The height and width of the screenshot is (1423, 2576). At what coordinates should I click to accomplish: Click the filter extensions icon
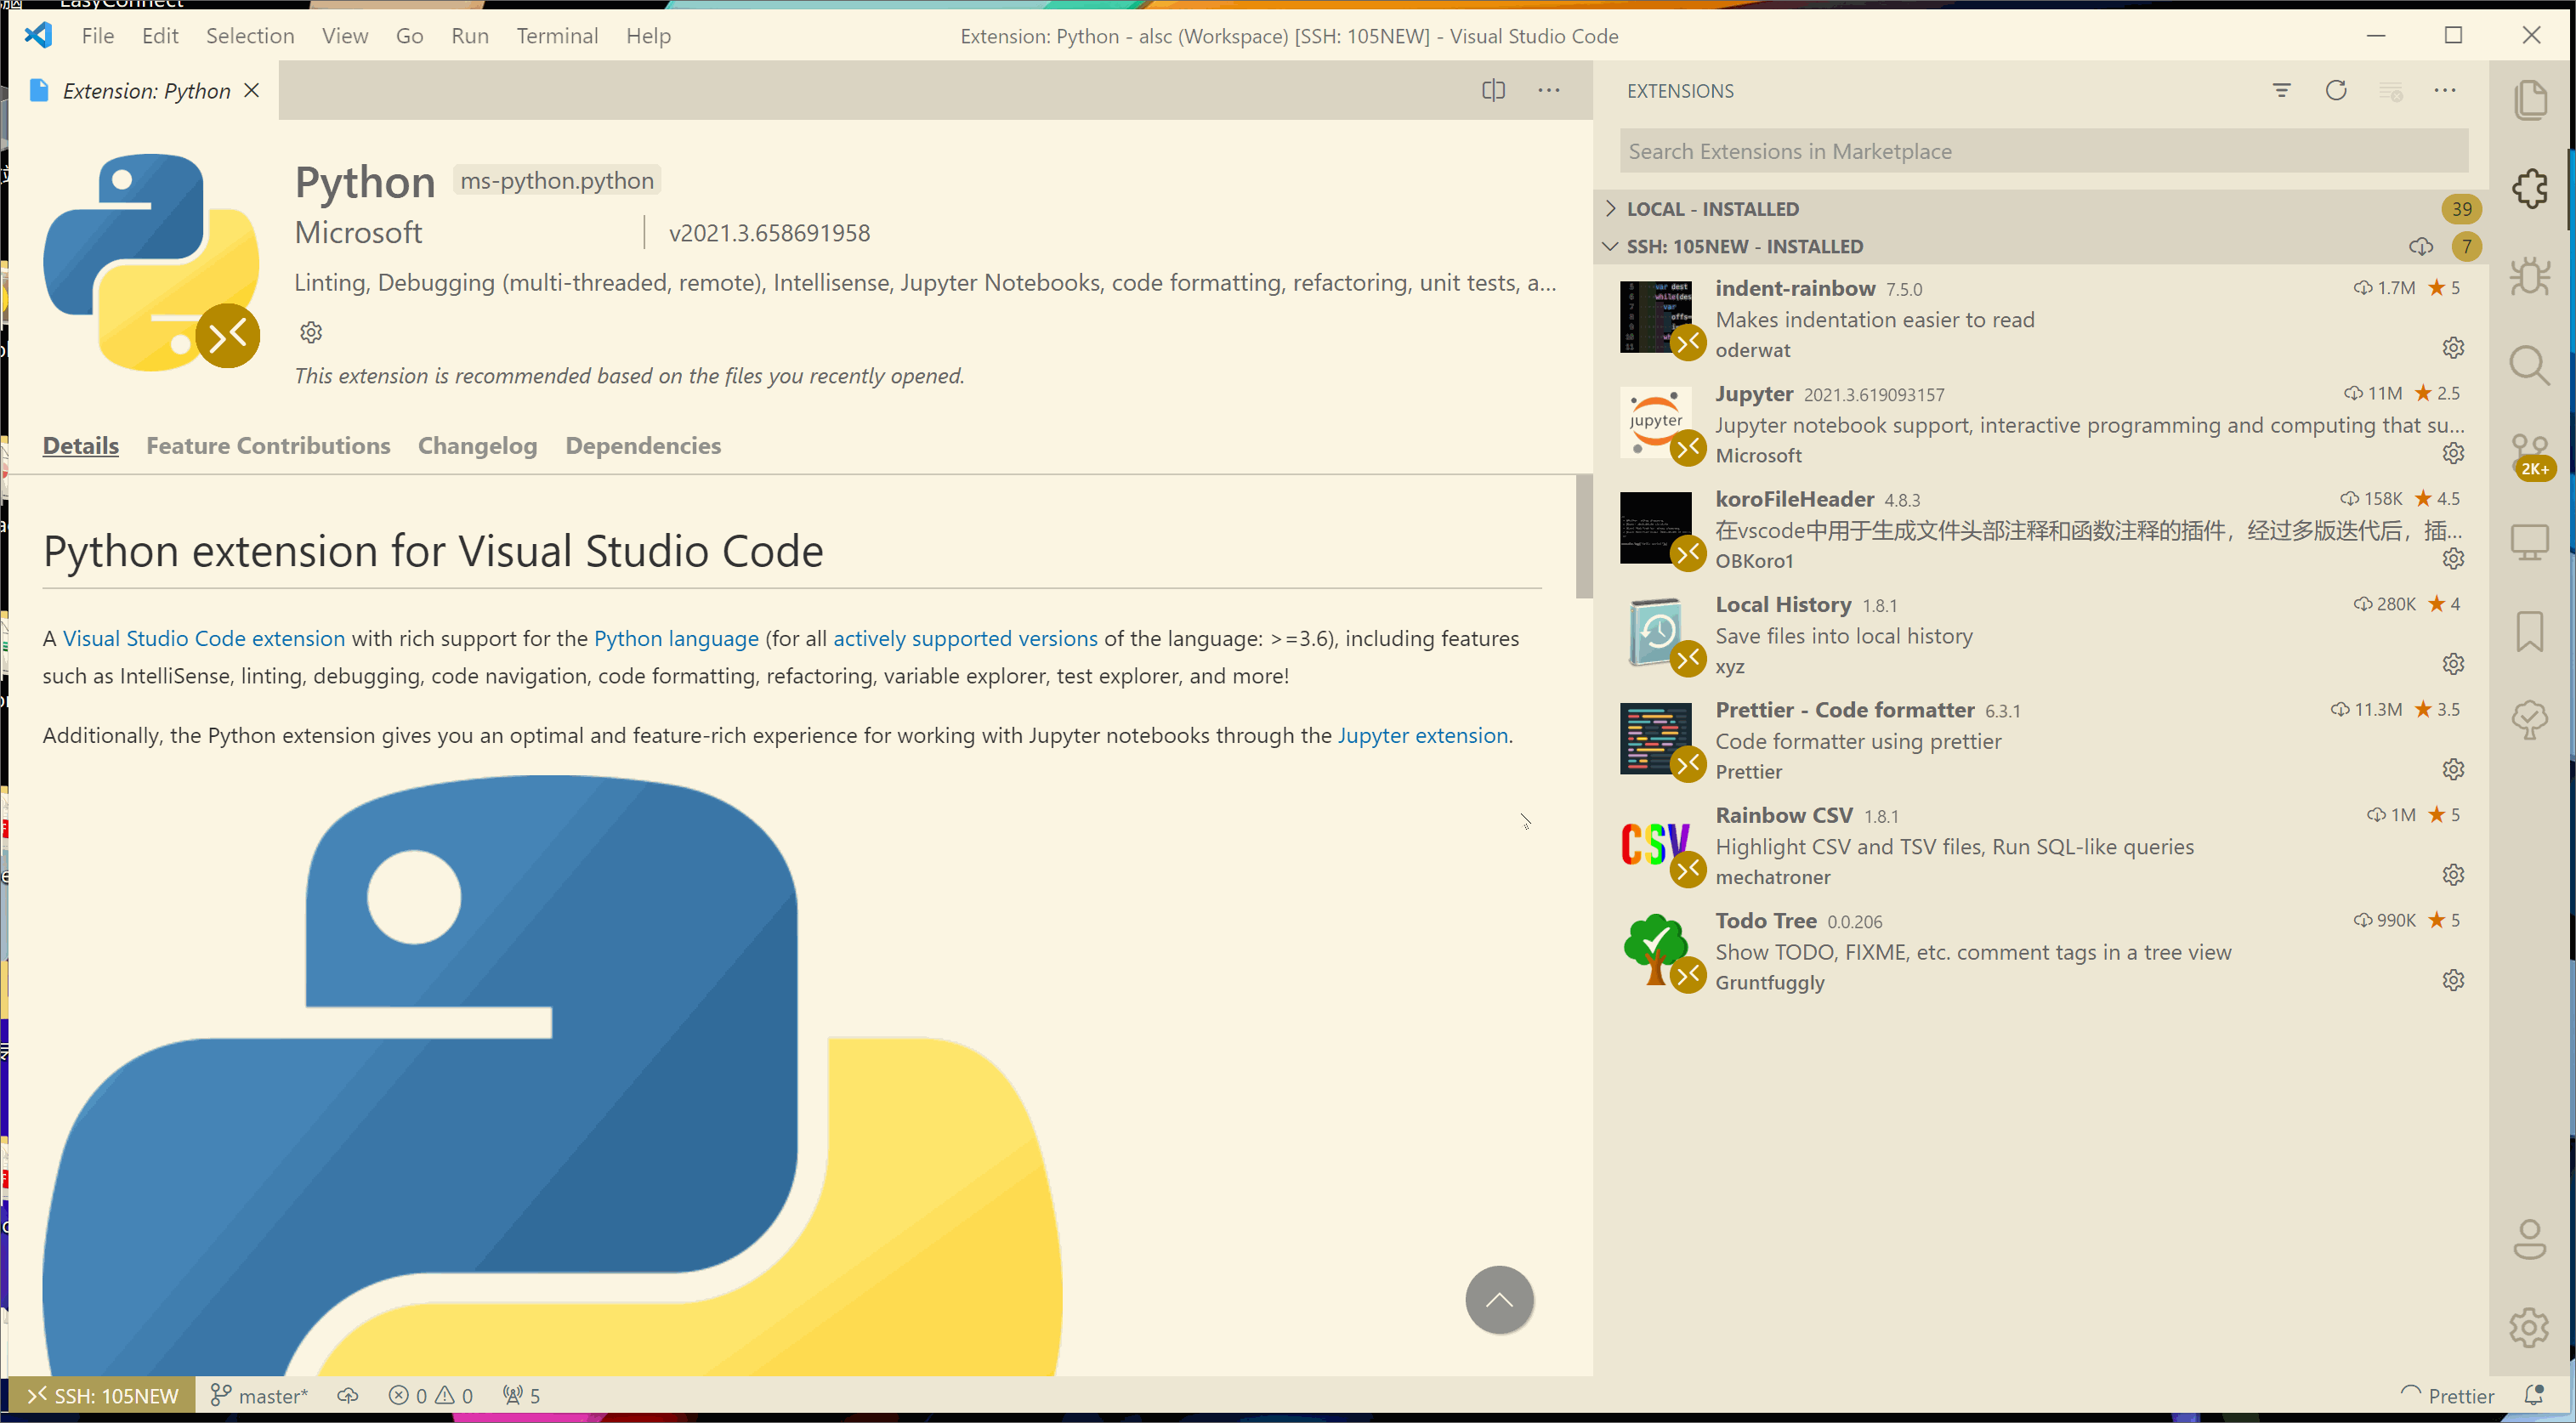[2282, 91]
